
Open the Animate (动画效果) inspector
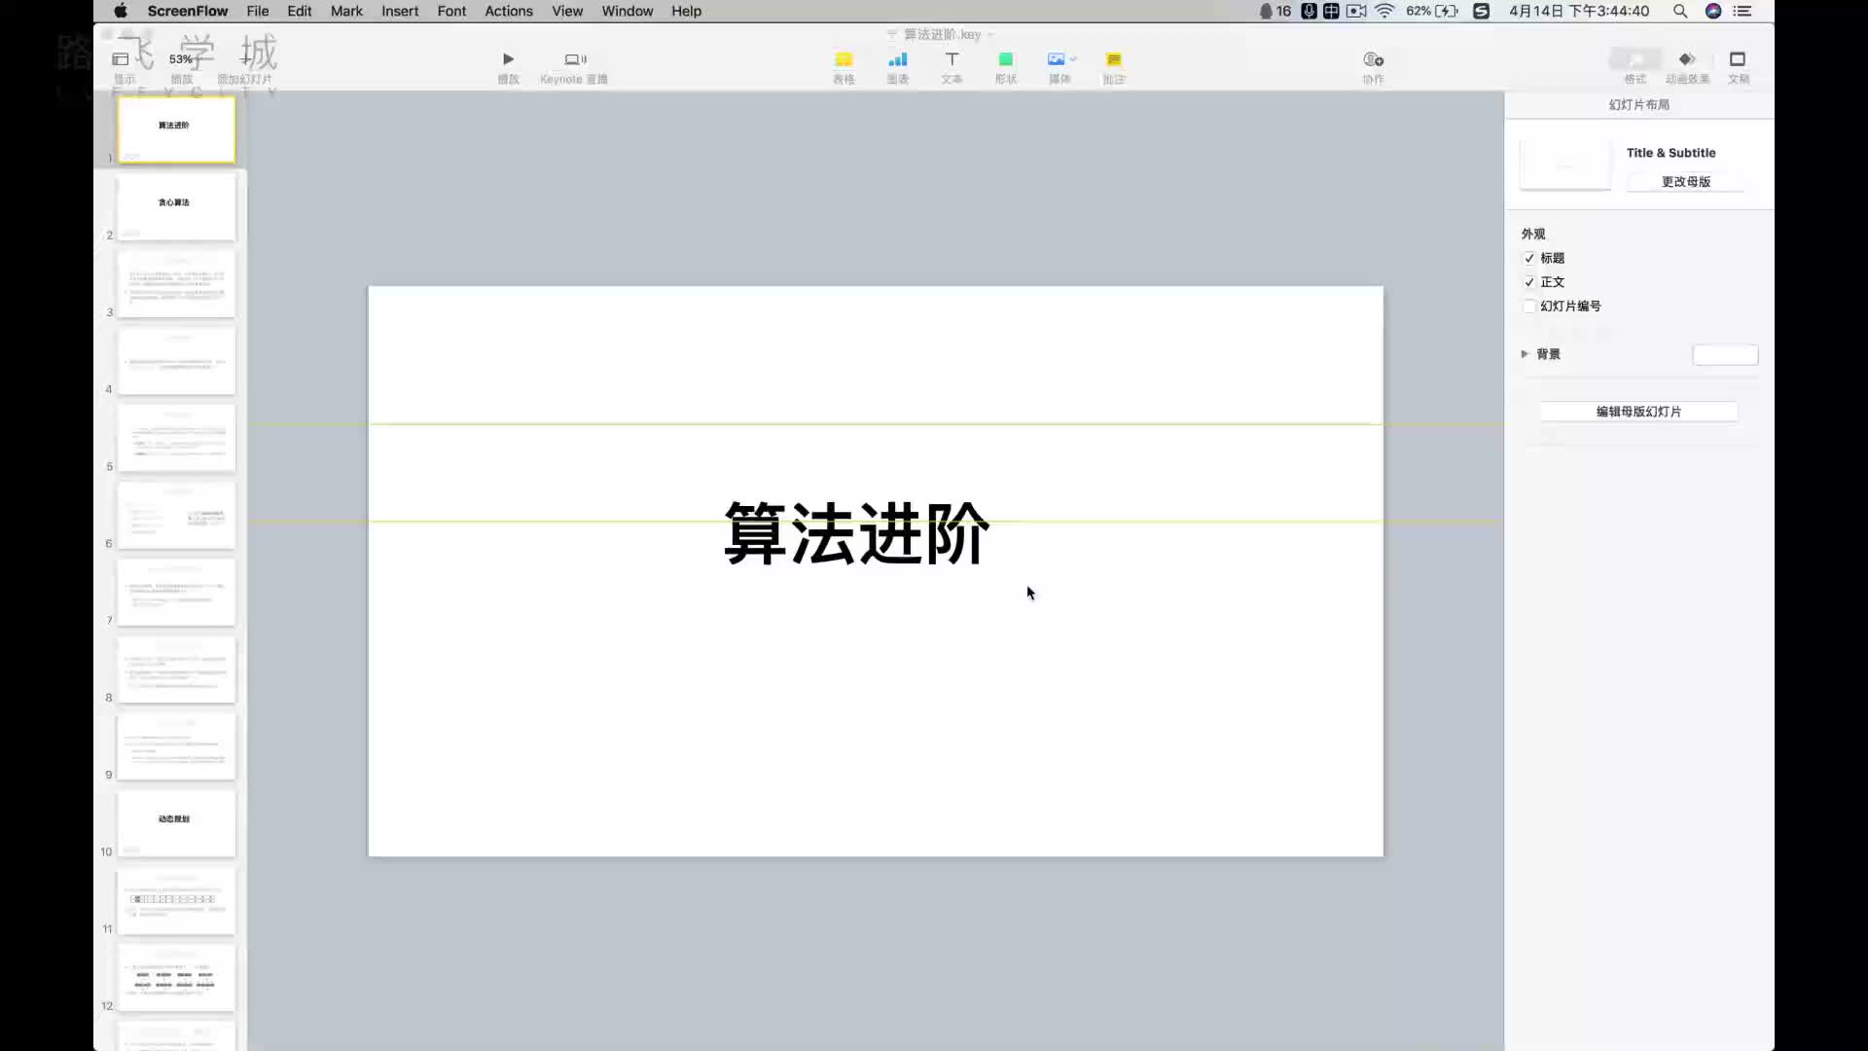pyautogui.click(x=1687, y=66)
